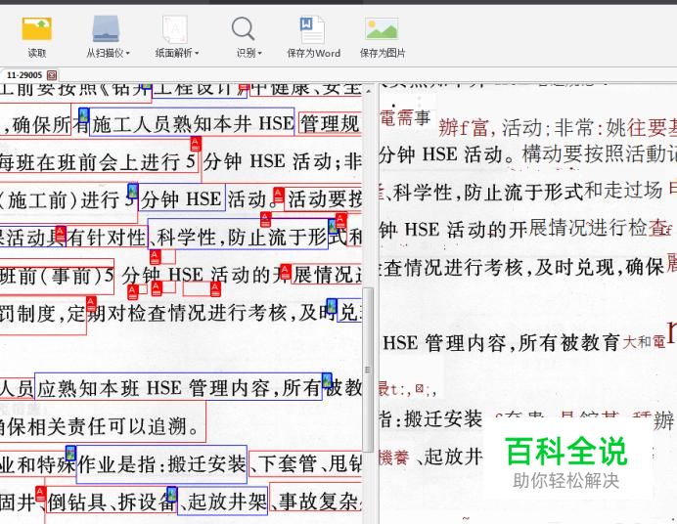The image size is (677, 524).
Task: Click blue image marker before 起放井架
Action: tap(172, 495)
